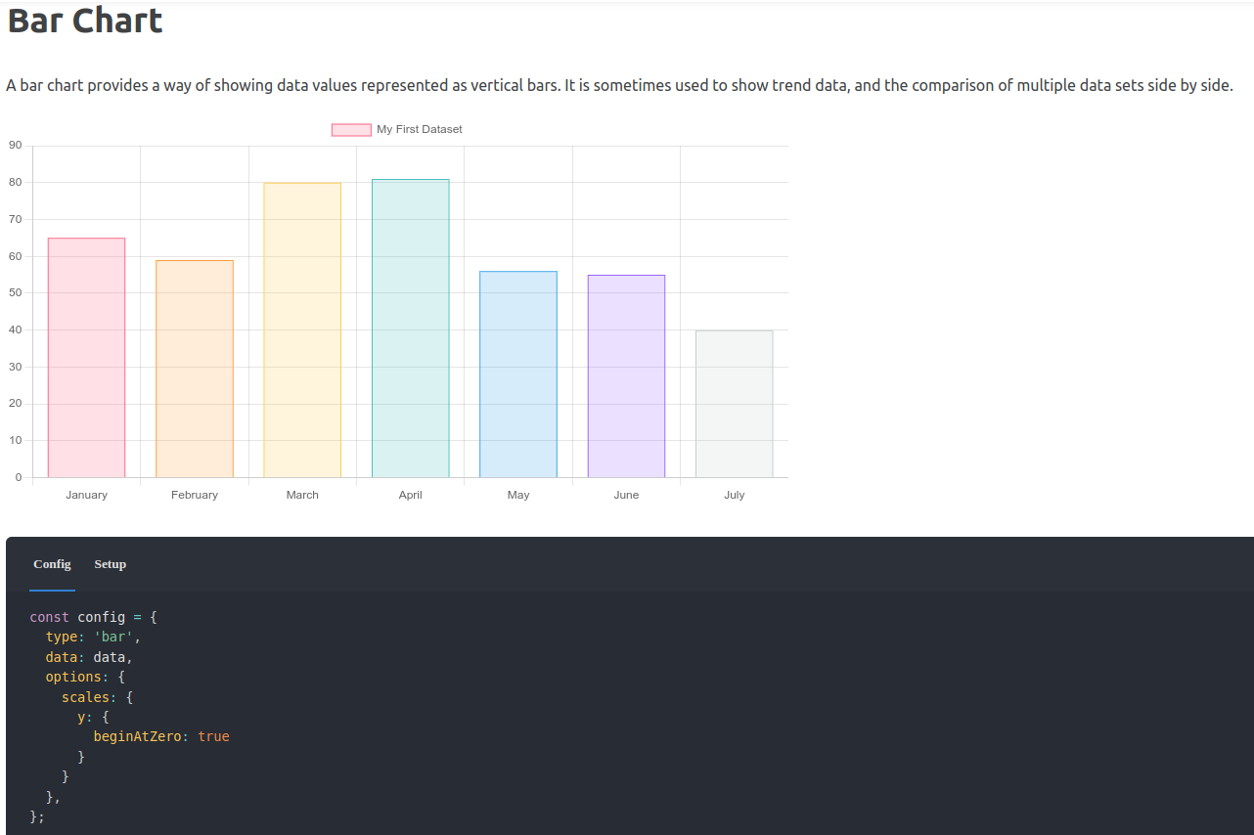Click the bar chart description paragraph
This screenshot has width=1254, height=835.
point(619,85)
